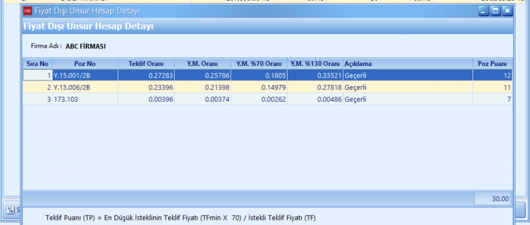The height and width of the screenshot is (225, 530).
Task: Select row with Poz No Y.15.001/2B
Action: [85, 75]
